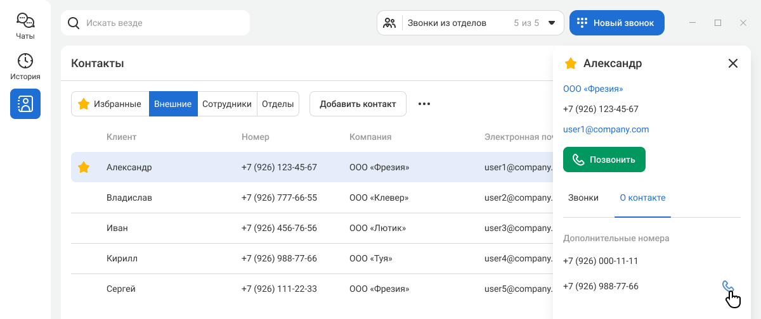Open the ООО «Фрезия» company link
761x319 pixels.
tap(593, 89)
